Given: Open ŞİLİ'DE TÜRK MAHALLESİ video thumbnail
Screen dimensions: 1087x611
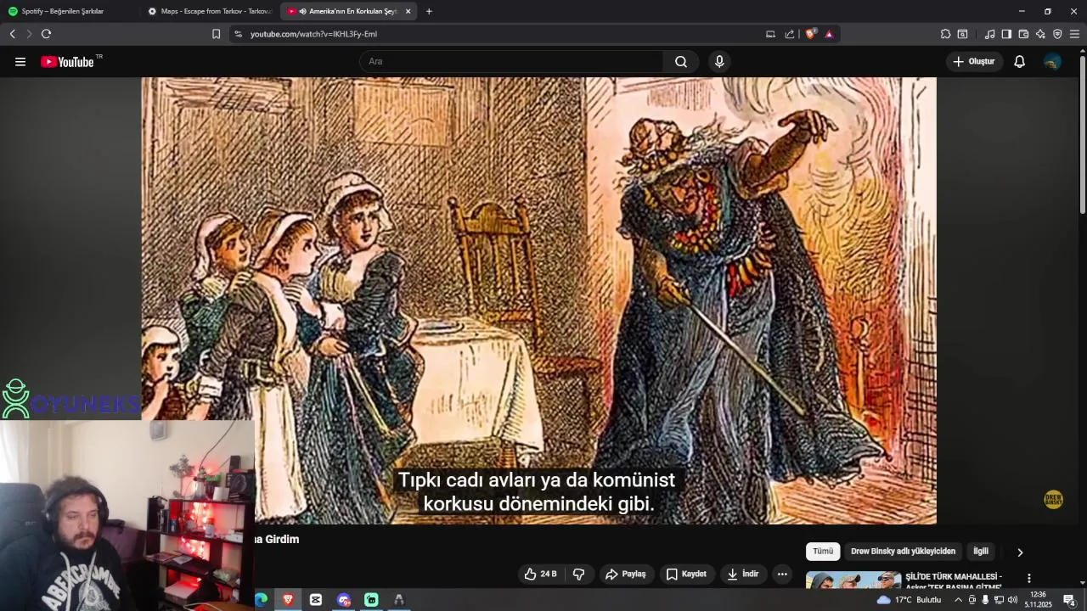Looking at the screenshot, I should pyautogui.click(x=853, y=580).
